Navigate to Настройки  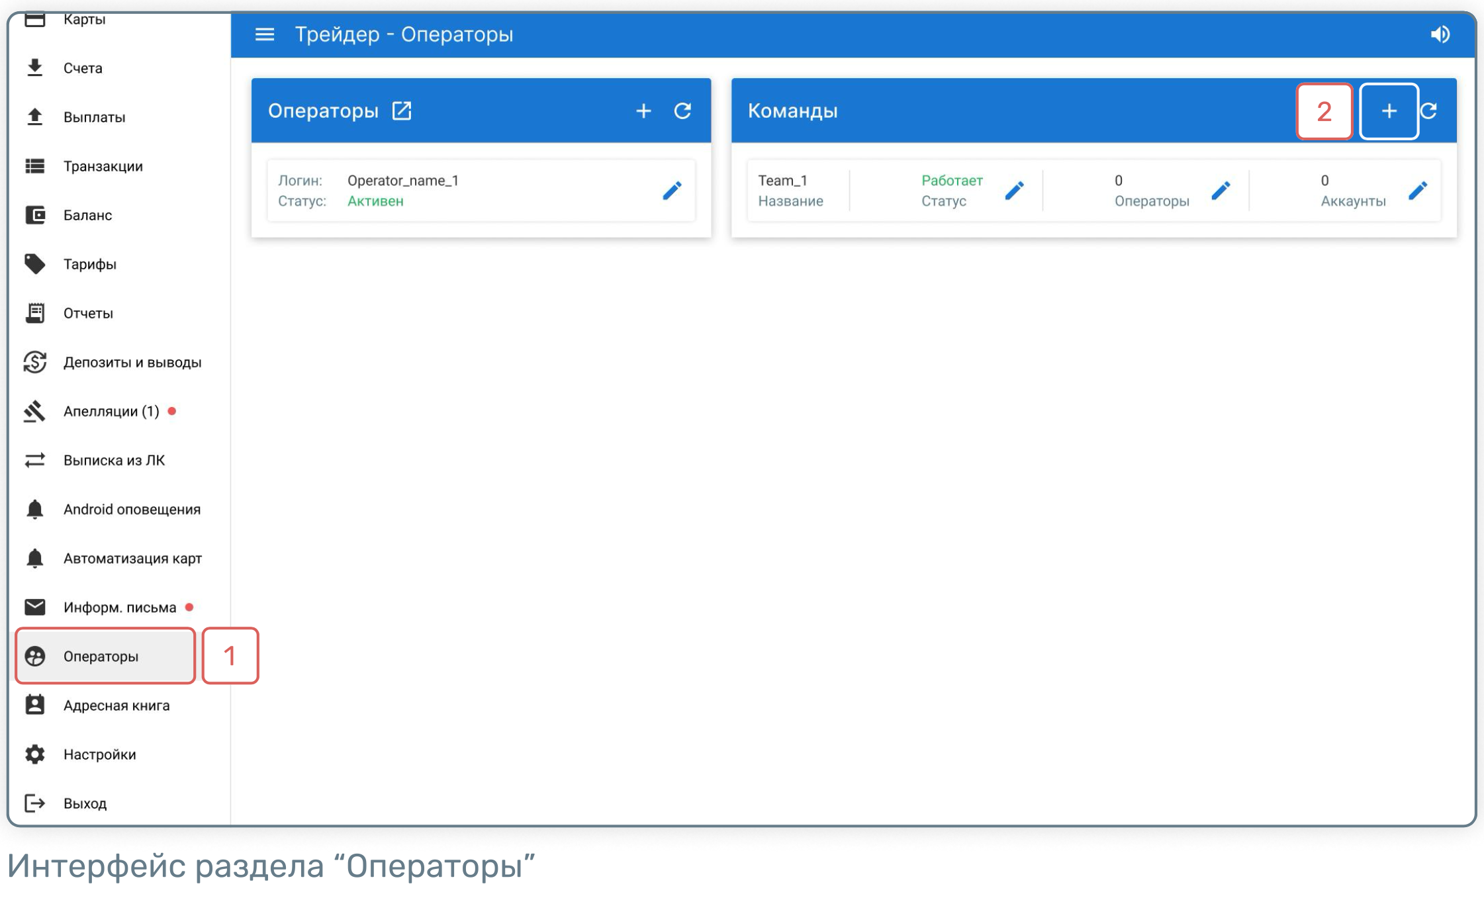99,754
